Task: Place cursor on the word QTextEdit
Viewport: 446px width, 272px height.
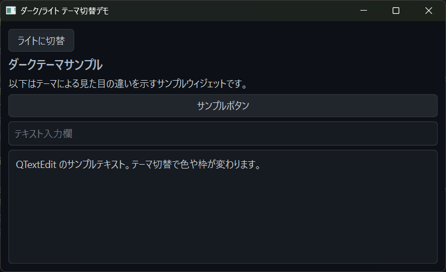Action: [x=36, y=165]
